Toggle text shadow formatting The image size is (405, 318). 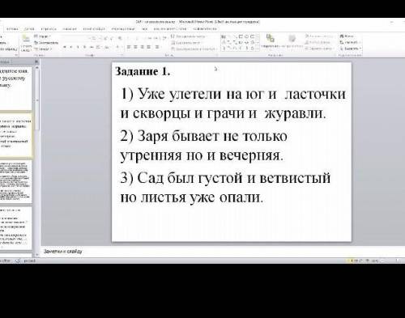point(85,47)
